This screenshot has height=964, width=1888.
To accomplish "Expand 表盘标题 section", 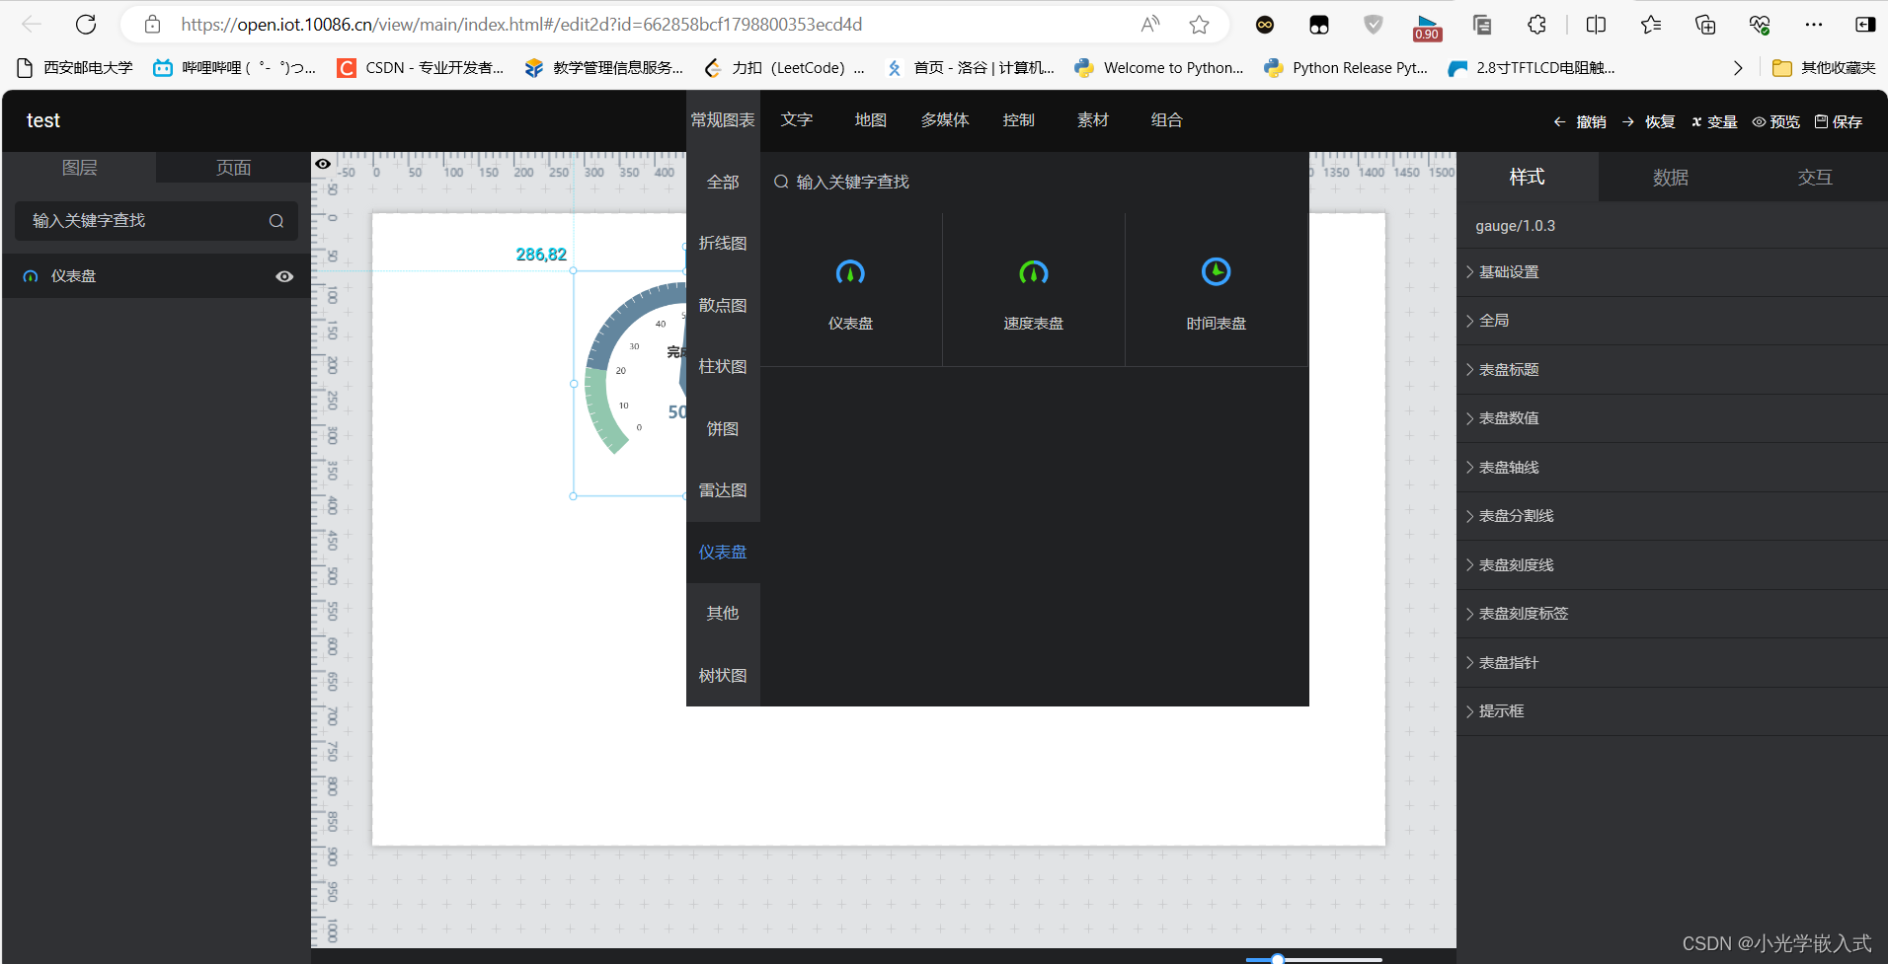I will (1672, 370).
